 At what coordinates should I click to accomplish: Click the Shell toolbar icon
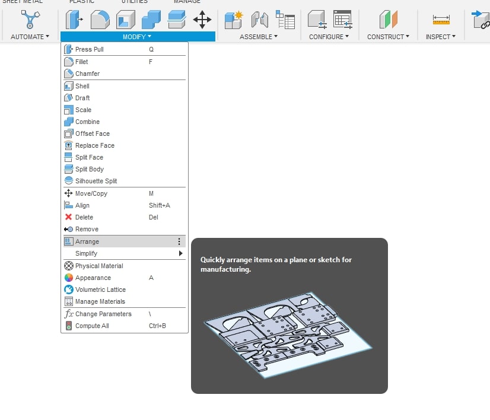[x=126, y=20]
